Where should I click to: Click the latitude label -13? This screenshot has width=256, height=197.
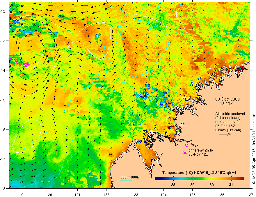[x=3, y=41]
